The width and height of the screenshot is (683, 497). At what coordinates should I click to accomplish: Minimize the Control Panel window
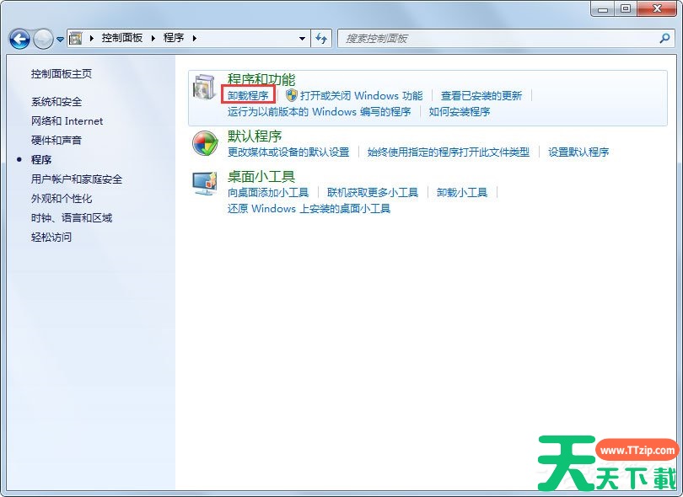coord(602,8)
